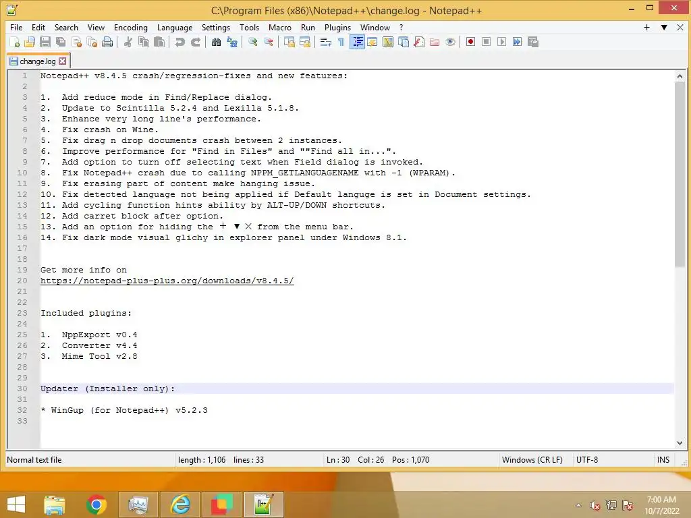Toggle word wrap in the toolbar

pos(326,42)
